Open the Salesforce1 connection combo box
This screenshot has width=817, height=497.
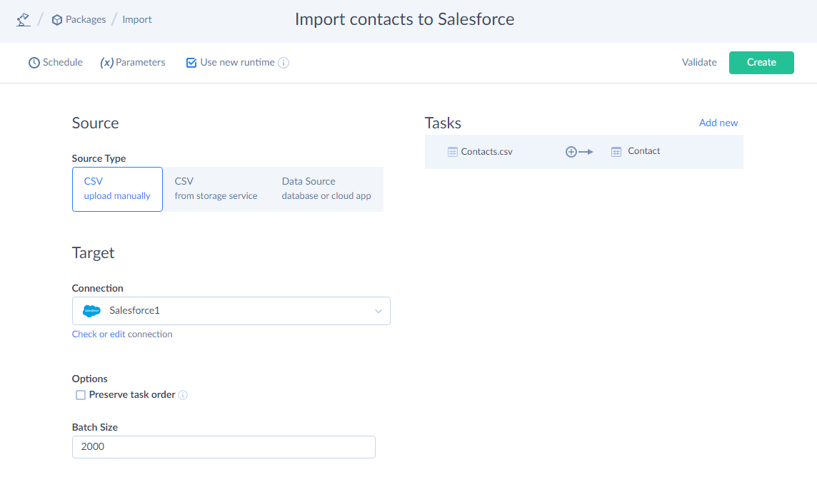[x=231, y=311]
